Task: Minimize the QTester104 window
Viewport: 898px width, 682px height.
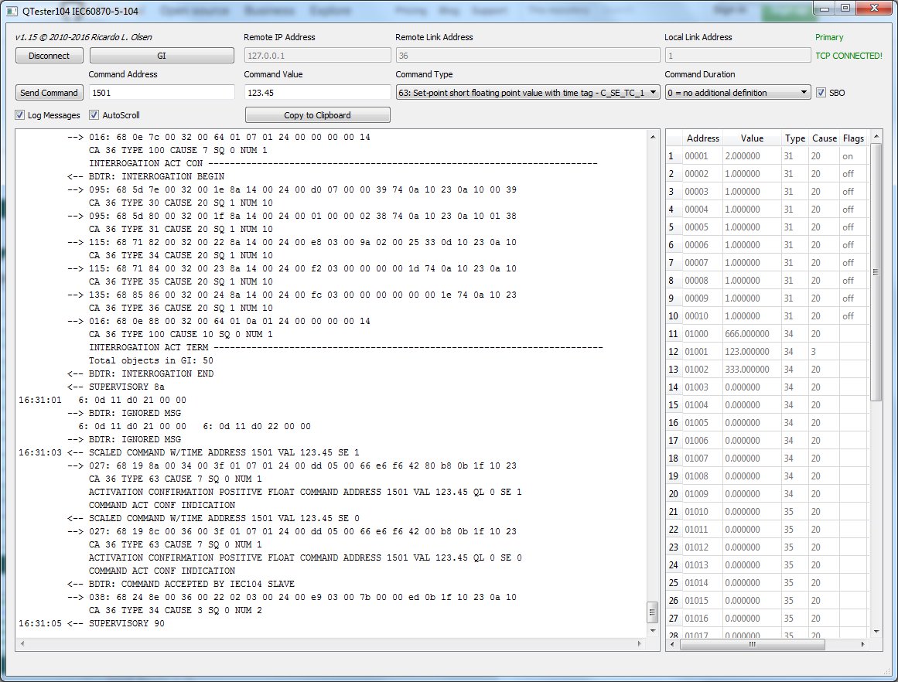Action: click(x=824, y=9)
